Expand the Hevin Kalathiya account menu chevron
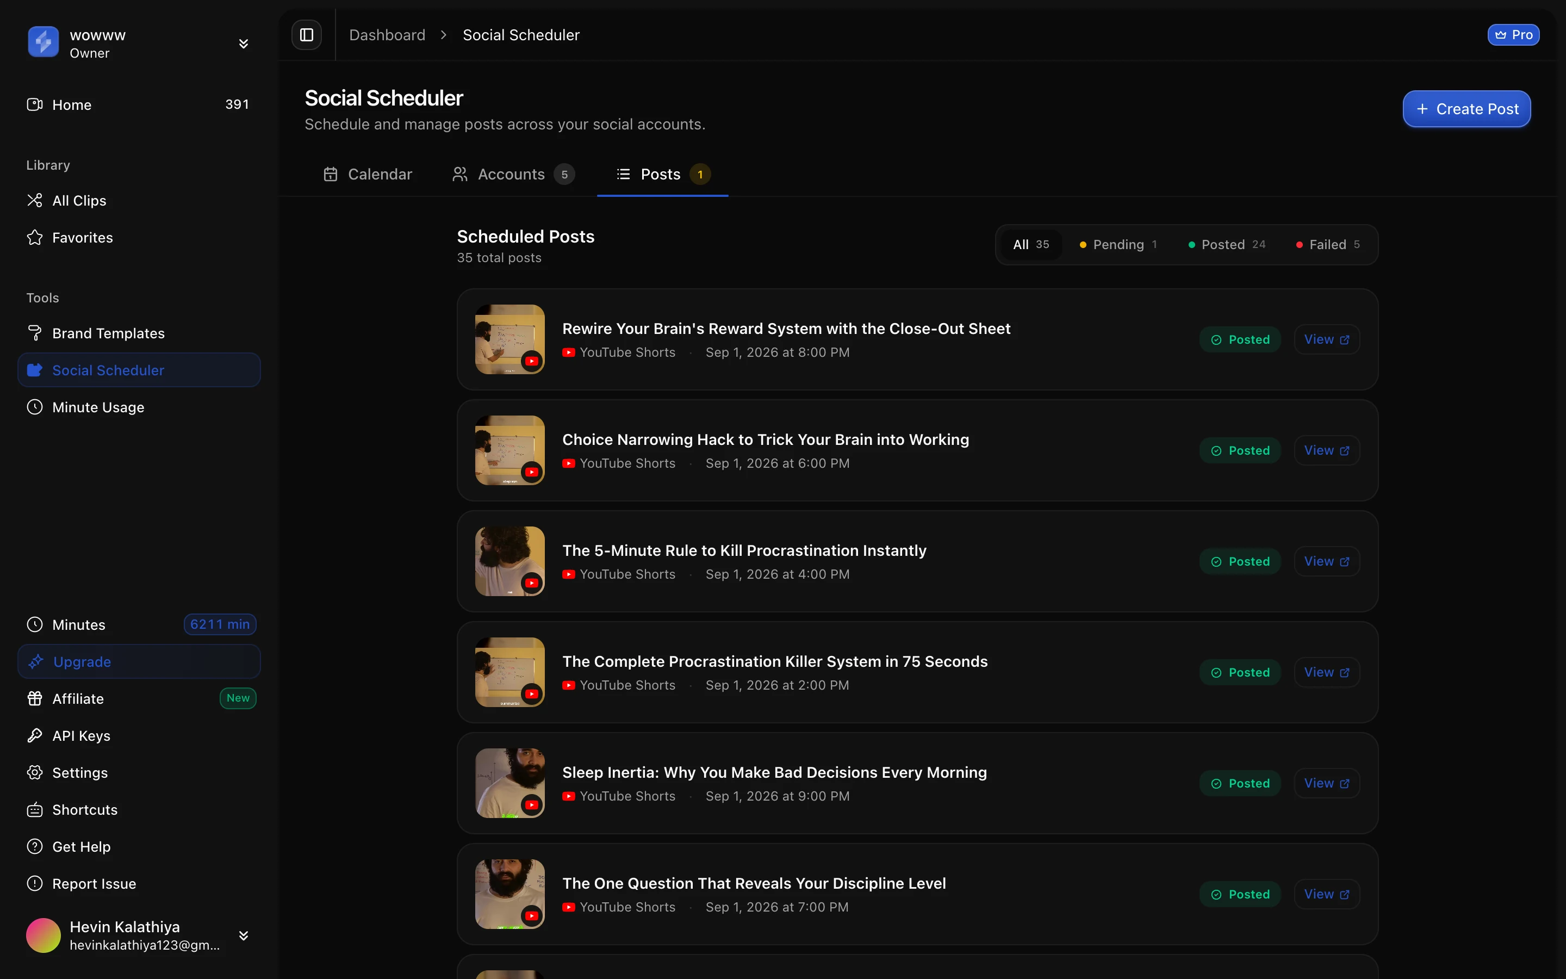The image size is (1566, 979). 243,935
